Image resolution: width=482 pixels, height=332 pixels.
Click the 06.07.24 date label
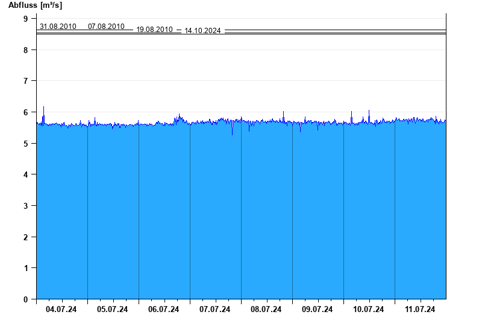tap(164, 310)
